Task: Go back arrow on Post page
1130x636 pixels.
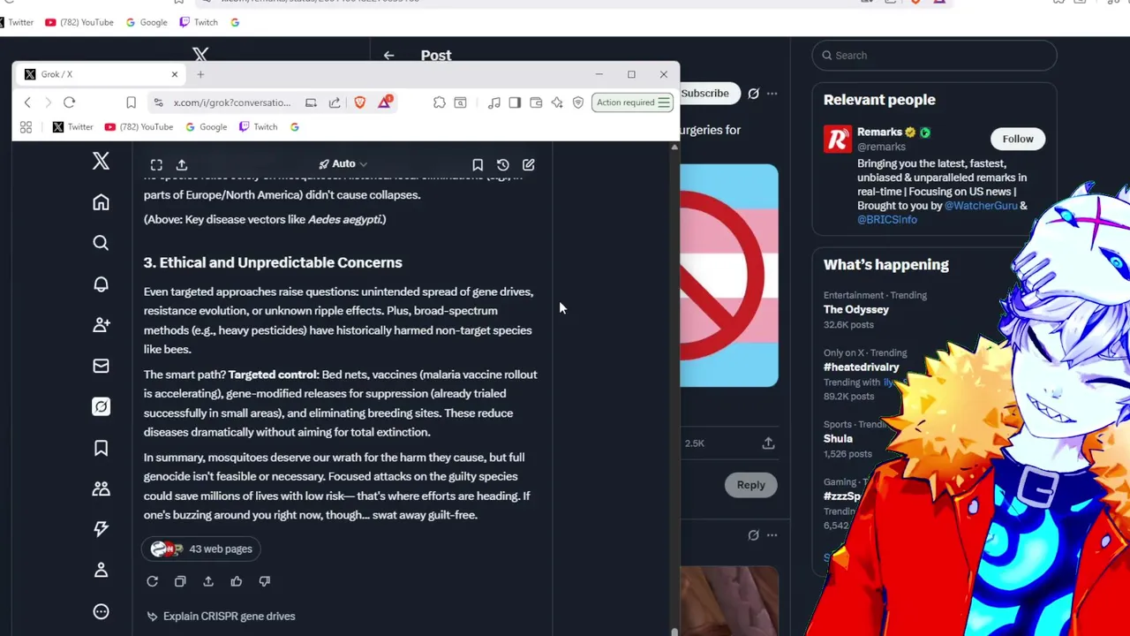Action: [388, 55]
